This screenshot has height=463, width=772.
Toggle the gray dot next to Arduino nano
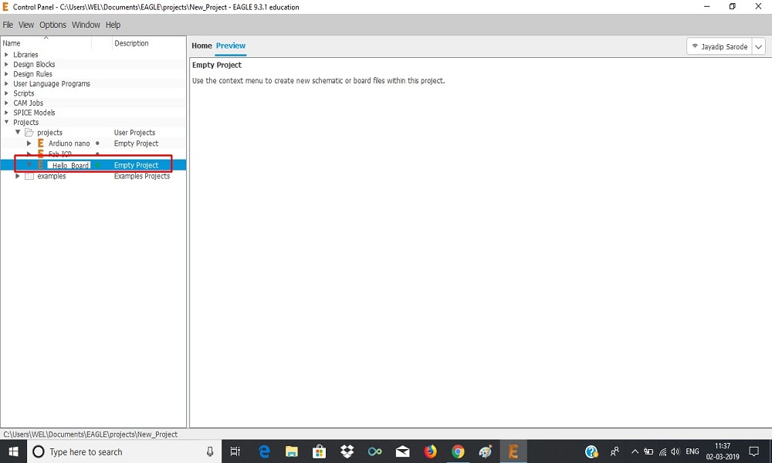[x=97, y=144]
